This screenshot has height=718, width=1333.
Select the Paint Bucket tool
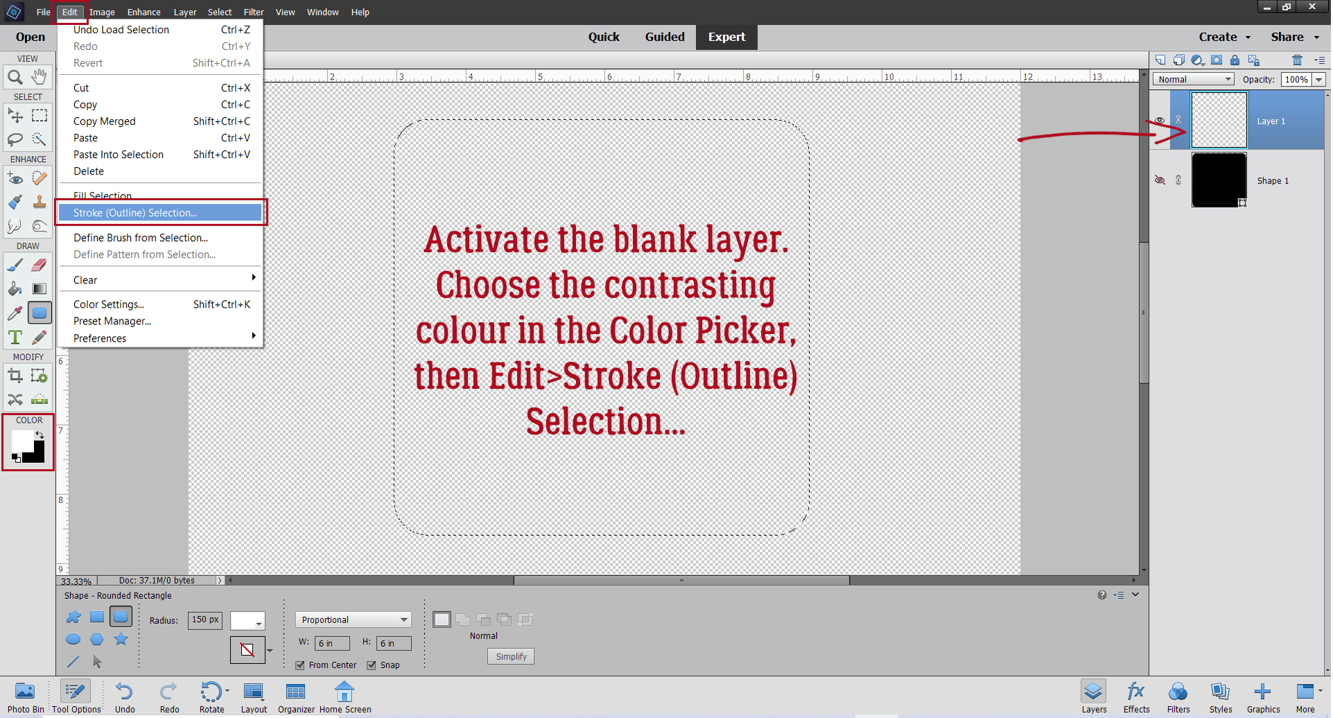(15, 289)
